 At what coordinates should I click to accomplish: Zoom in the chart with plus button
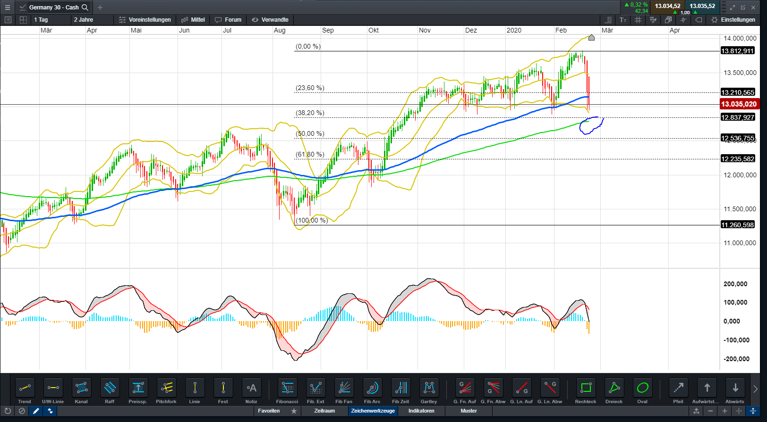[724, 411]
